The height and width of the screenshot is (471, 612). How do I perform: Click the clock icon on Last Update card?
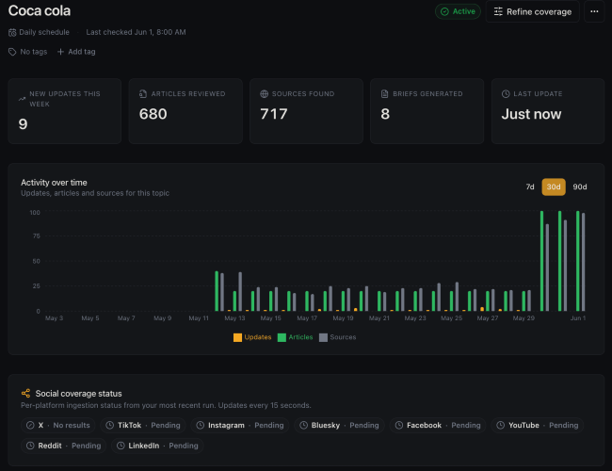pos(506,94)
